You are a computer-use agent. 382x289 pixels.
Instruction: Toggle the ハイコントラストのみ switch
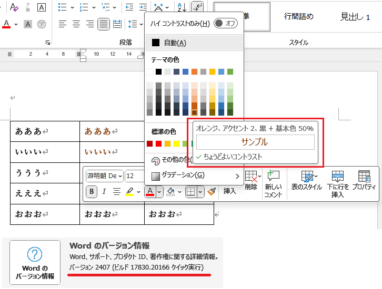pos(226,23)
